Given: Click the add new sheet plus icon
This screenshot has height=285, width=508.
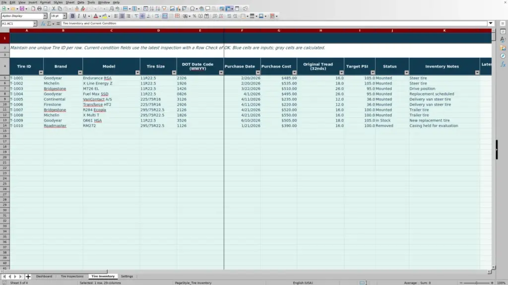Looking at the screenshot, I should [x=28, y=277].
